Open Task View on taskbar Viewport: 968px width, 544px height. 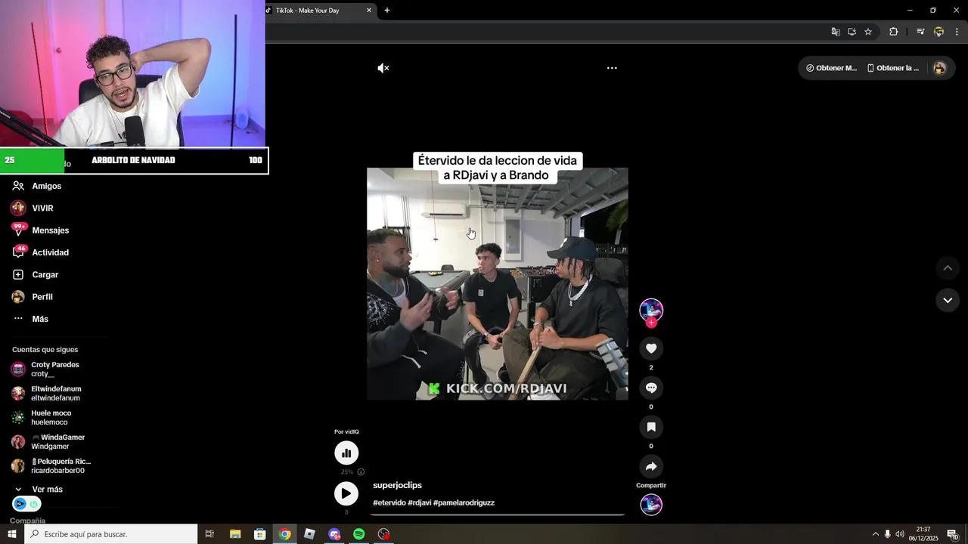click(210, 534)
